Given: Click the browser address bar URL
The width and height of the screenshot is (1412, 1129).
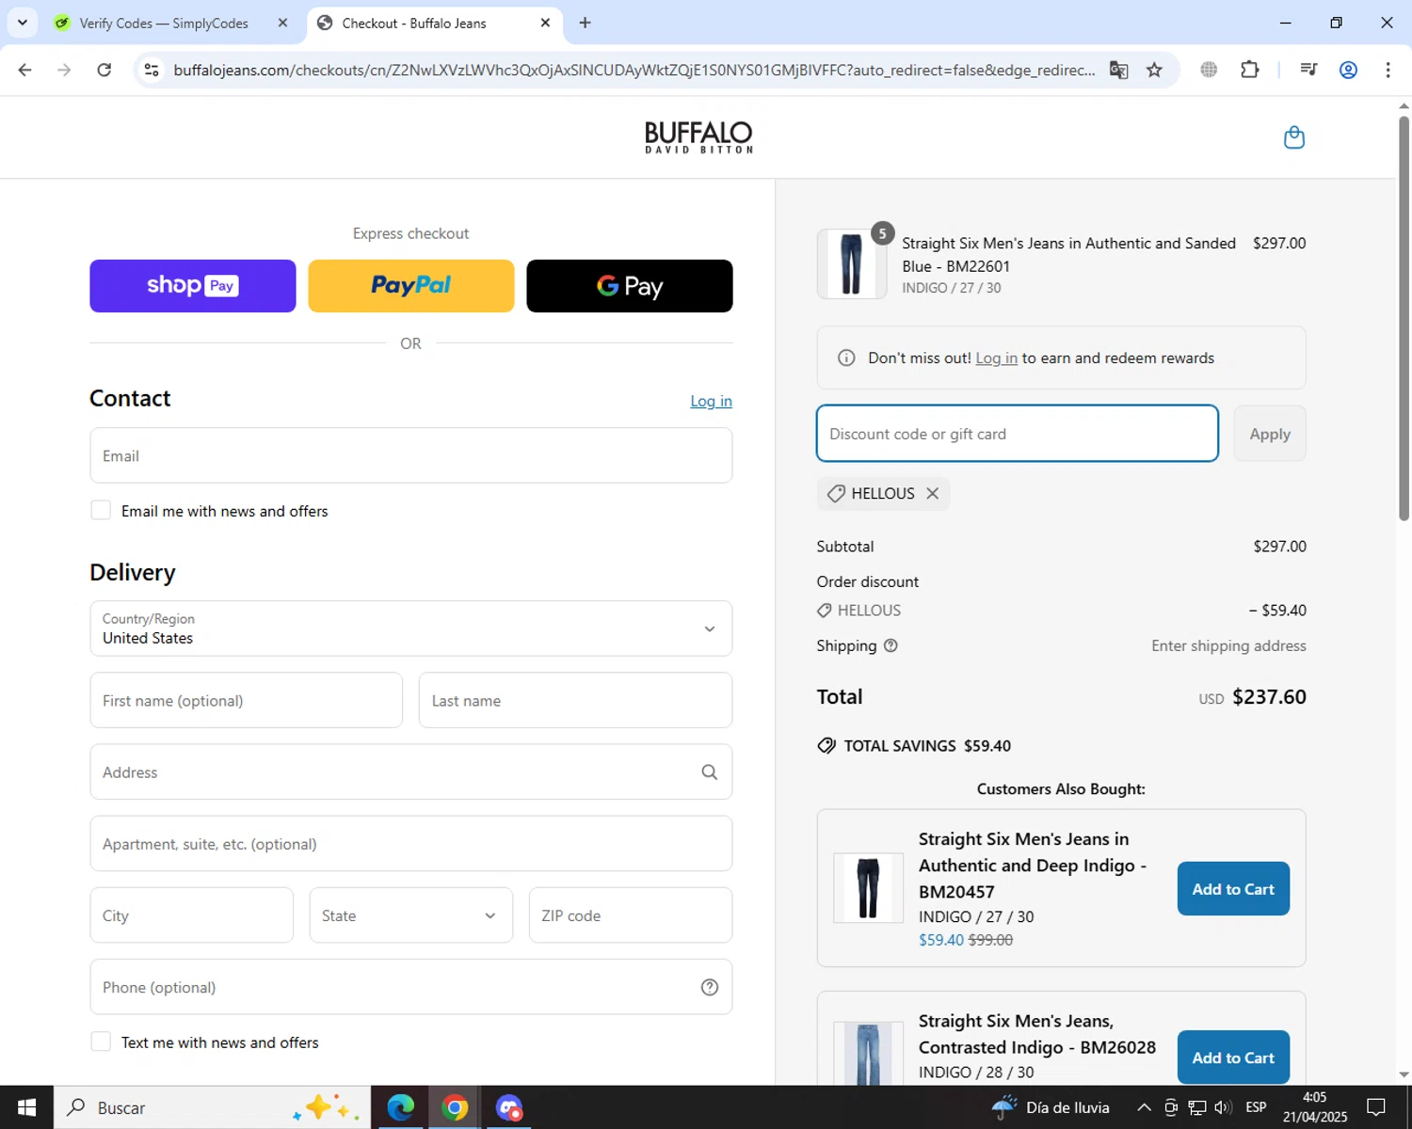Looking at the screenshot, I should 634,70.
